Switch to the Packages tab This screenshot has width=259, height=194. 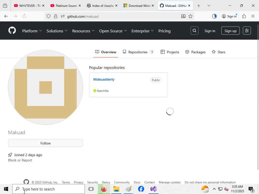click(196, 52)
